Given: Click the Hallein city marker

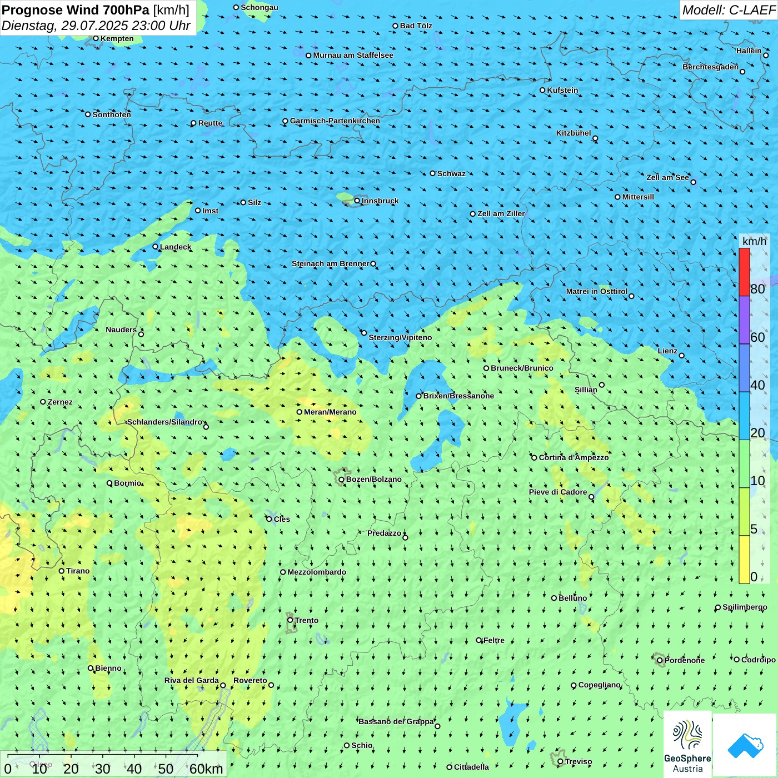Looking at the screenshot, I should pos(766,55).
